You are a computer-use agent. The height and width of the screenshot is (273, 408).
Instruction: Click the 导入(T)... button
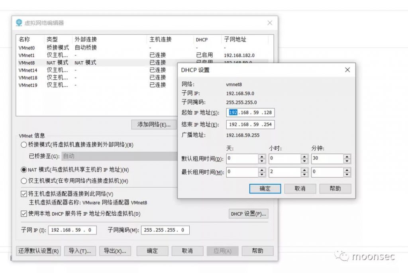pos(80,251)
